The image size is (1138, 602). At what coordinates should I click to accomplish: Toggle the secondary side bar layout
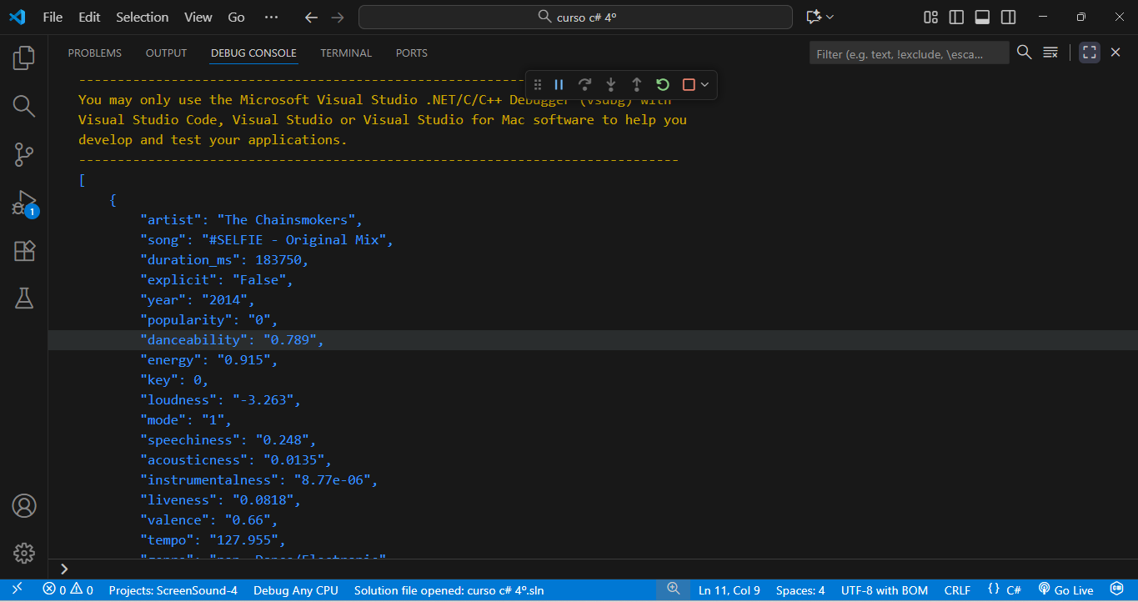1009,17
